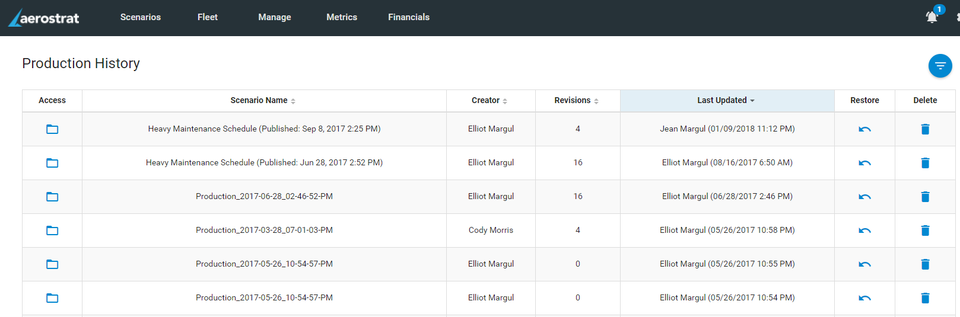Toggle Last Updated sort order
This screenshot has width=960, height=317.
click(x=727, y=101)
